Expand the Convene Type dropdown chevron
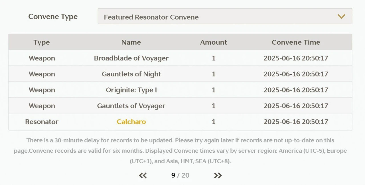 coord(341,16)
